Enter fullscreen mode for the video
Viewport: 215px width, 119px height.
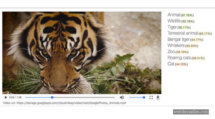pyautogui.click(x=151, y=98)
